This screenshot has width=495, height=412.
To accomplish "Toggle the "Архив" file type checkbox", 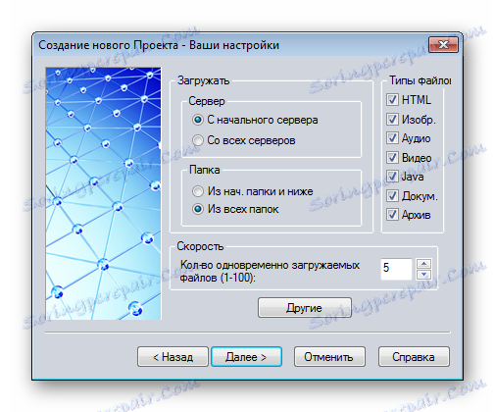I will pos(392,215).
